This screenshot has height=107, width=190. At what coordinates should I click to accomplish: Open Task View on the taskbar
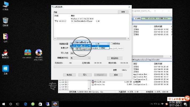click(x=18, y=104)
